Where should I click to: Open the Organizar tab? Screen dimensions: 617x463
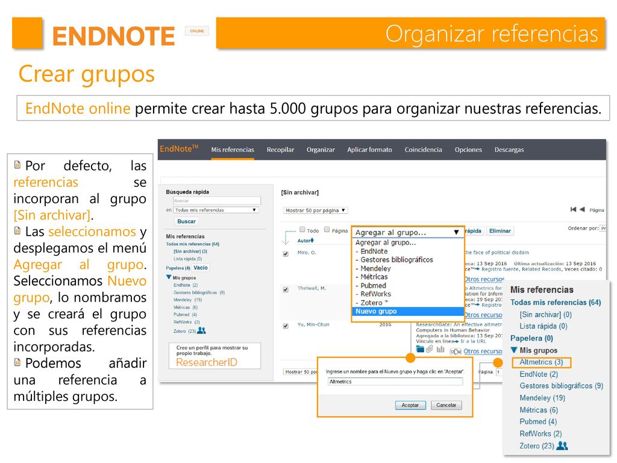[x=321, y=150]
